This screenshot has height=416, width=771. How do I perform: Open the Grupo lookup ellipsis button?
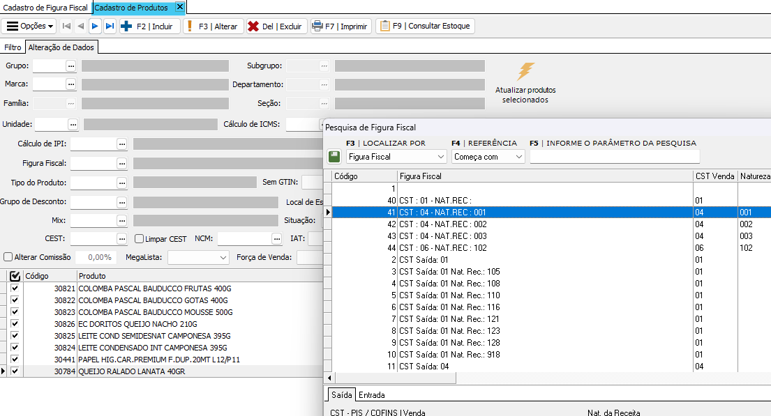point(70,66)
